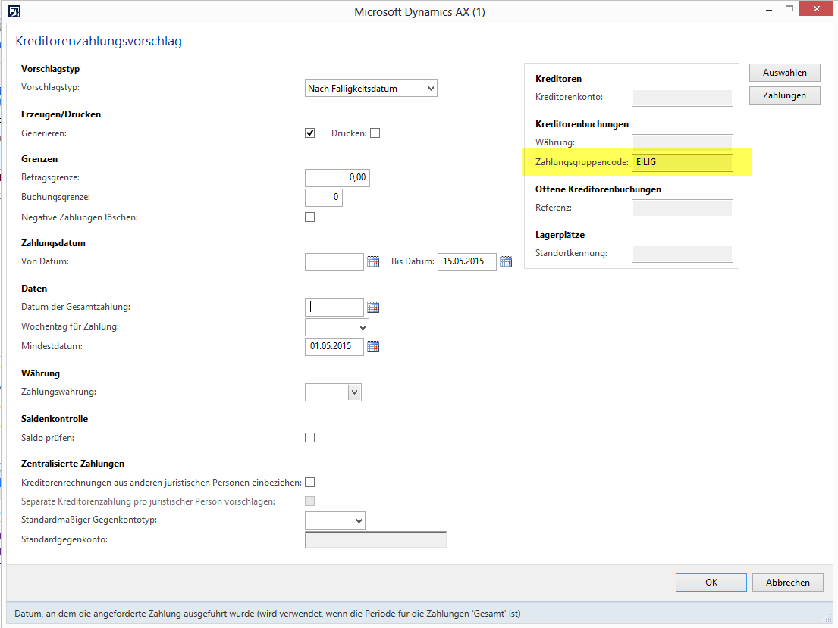Screen dimensions: 838x628
Task: Enable the Drucken checkbox
Action: [375, 133]
